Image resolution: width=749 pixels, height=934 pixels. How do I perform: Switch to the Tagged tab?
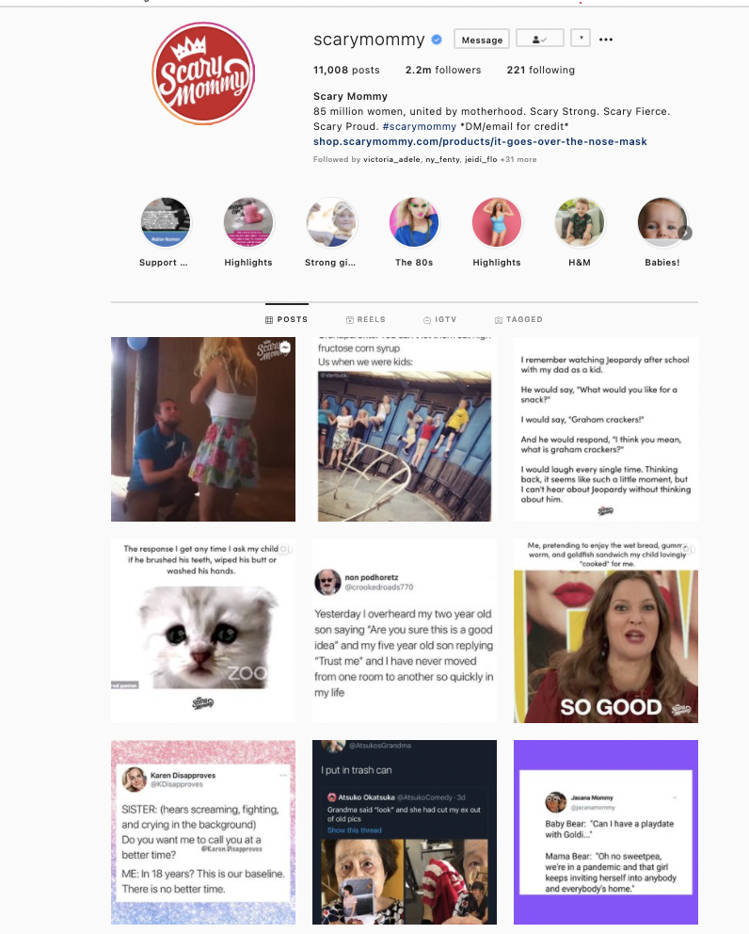[x=518, y=320]
